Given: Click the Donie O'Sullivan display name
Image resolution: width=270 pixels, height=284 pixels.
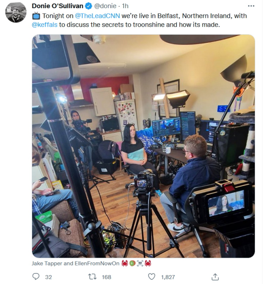Looking at the screenshot, I should pyautogui.click(x=57, y=6).
